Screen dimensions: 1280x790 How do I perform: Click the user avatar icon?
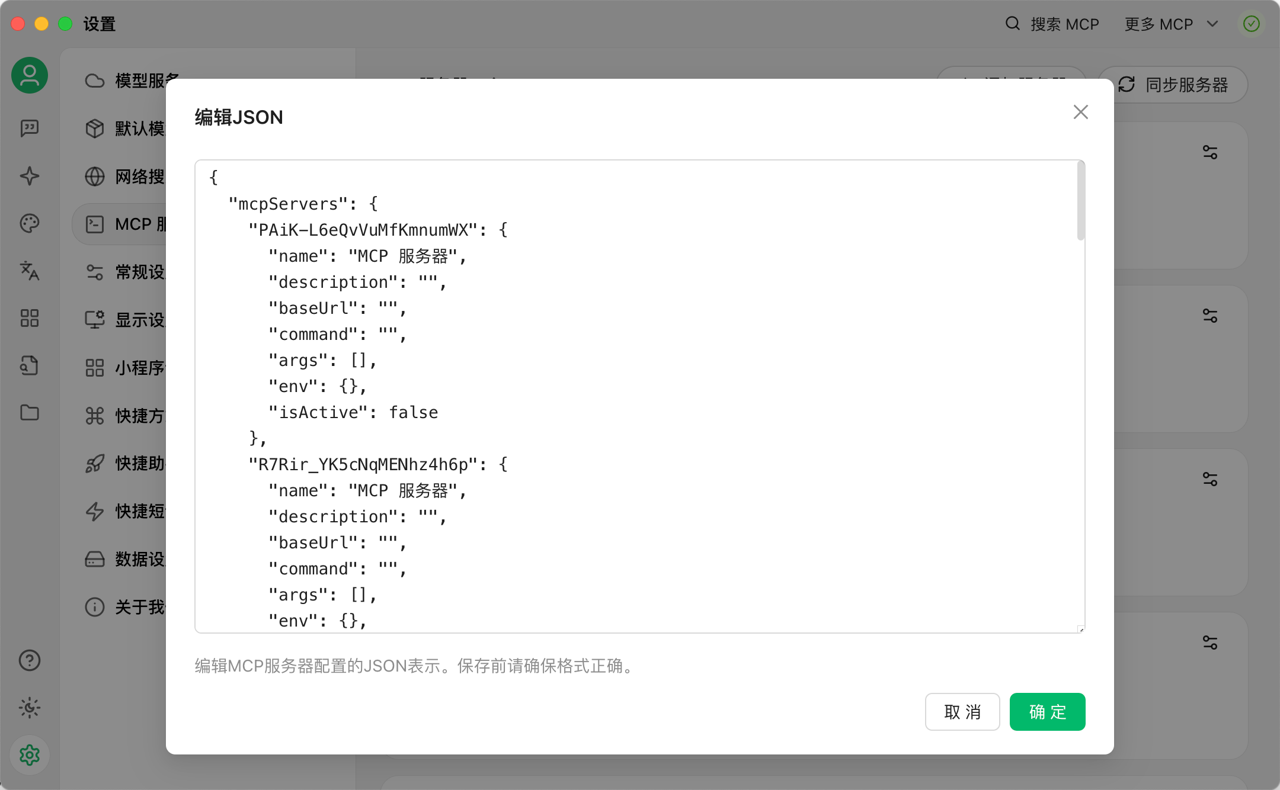[x=30, y=76]
